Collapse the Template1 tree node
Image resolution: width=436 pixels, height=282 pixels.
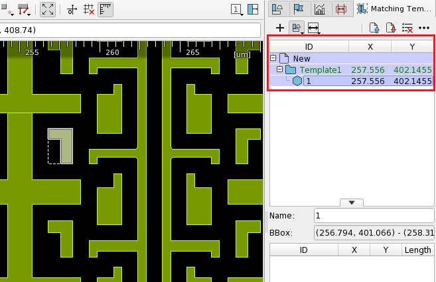click(280, 70)
